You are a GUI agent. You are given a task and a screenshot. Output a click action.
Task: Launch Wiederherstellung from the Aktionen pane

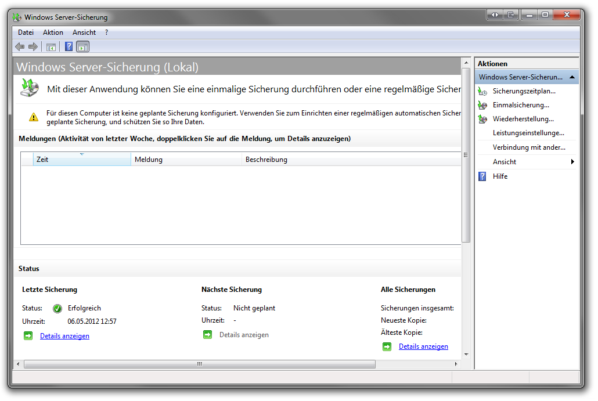(x=523, y=119)
